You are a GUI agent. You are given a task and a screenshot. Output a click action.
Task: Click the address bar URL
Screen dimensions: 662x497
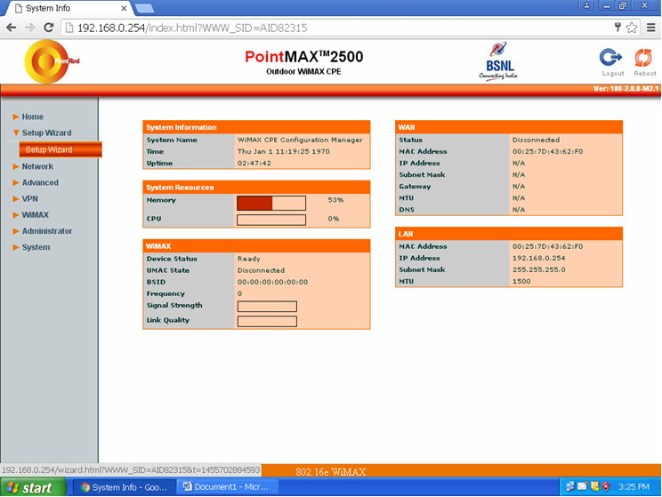click(x=192, y=28)
